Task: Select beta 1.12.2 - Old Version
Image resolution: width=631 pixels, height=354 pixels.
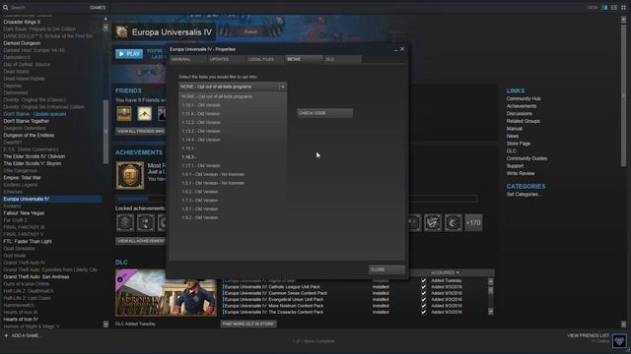Action: (x=233, y=122)
